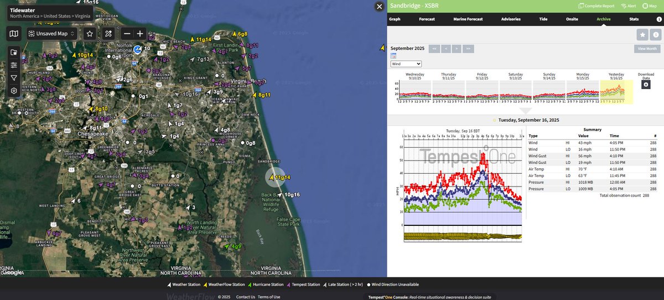Click the United States breadcrumb link

(57, 17)
